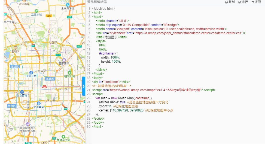Click the X-UA-Compatible meta line
This screenshot has width=265, height=144.
[138, 25]
